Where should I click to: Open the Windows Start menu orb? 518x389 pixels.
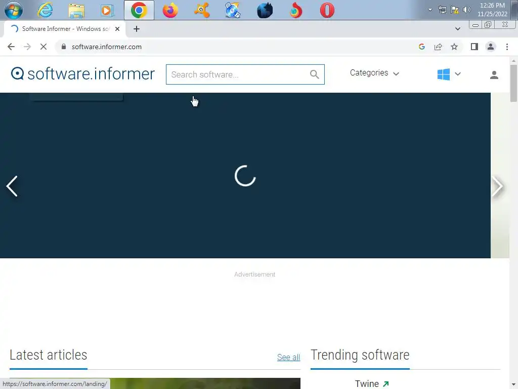click(x=14, y=10)
